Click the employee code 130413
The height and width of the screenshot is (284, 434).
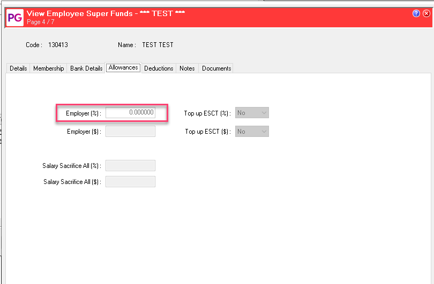(58, 45)
